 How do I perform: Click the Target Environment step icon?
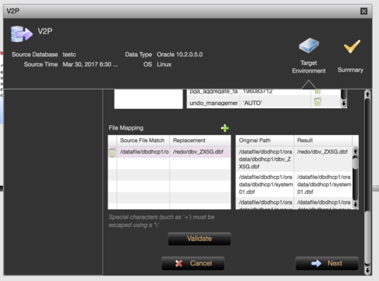tap(309, 46)
